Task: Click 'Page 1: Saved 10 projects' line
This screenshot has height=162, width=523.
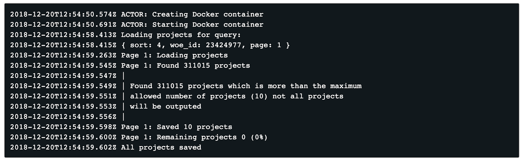Action: pos(121,127)
